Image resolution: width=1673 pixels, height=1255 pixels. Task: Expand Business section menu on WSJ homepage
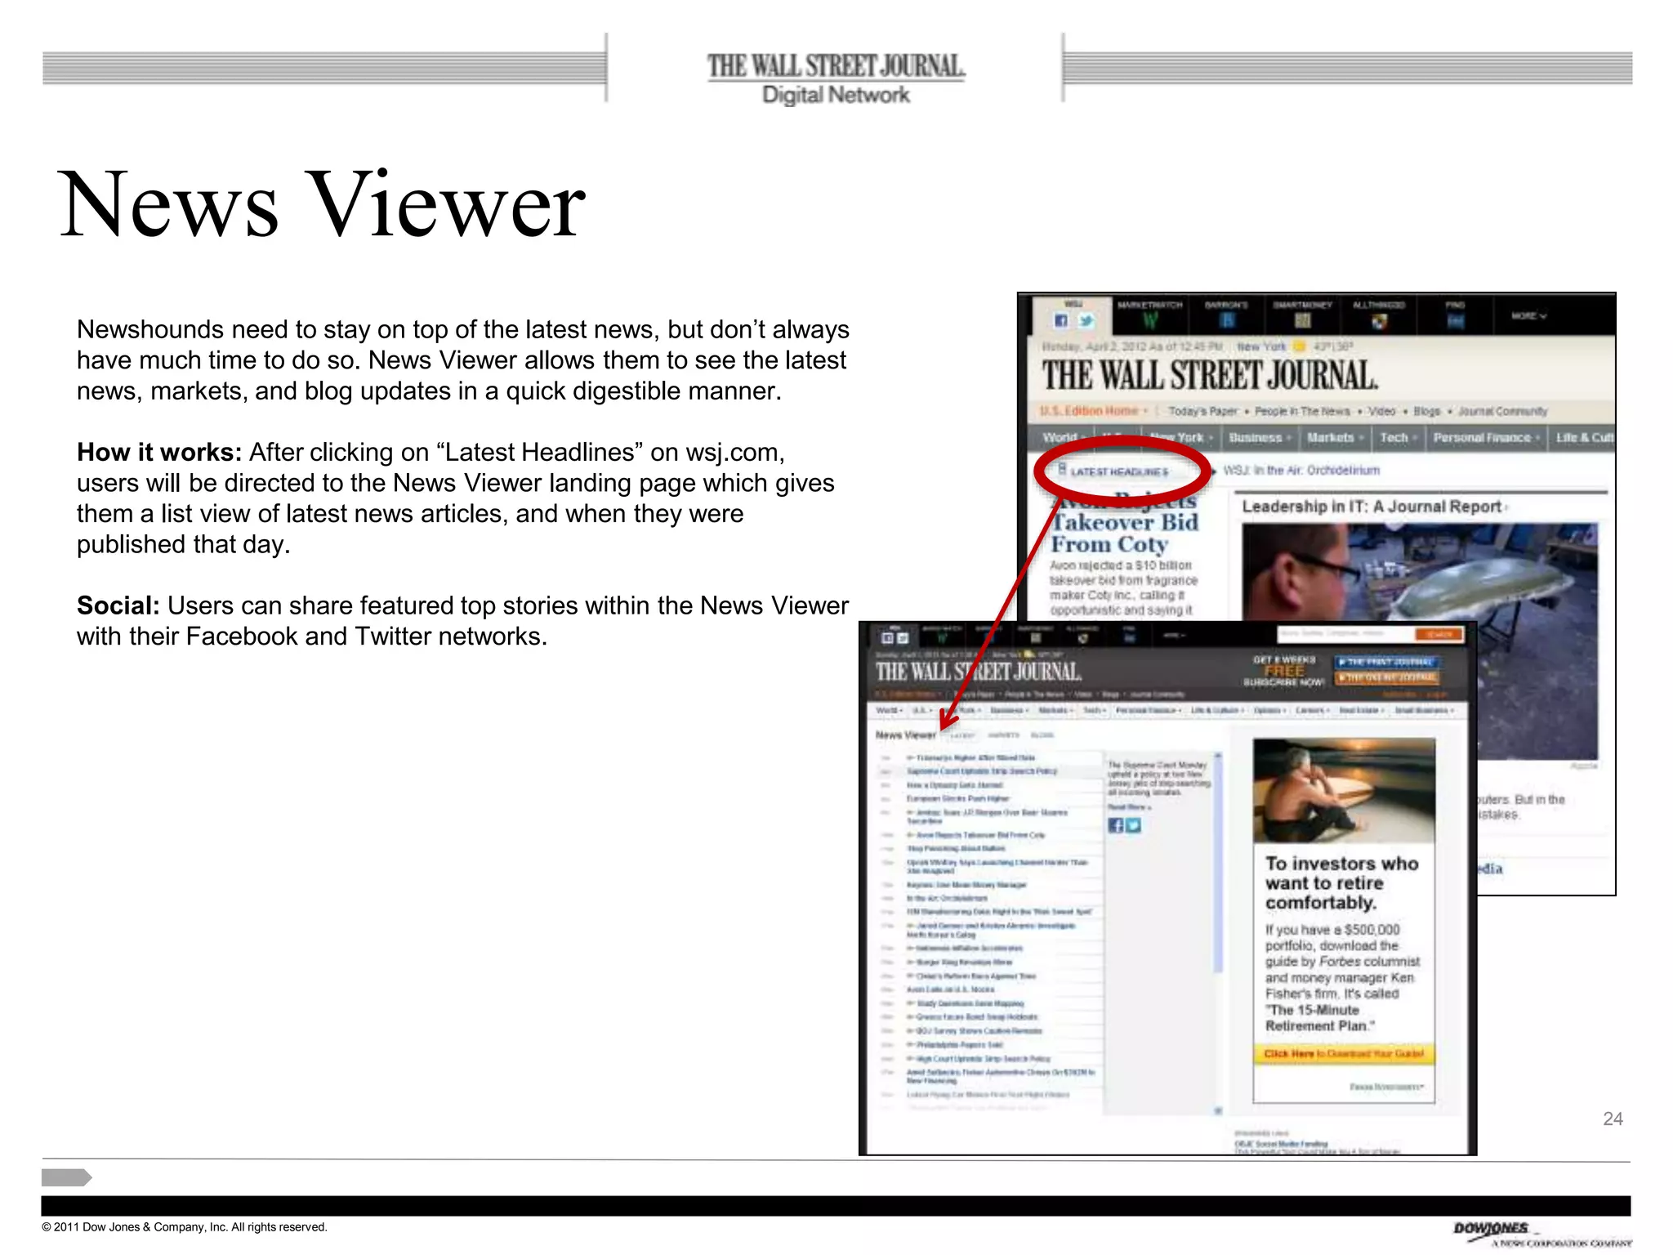coord(1259,438)
